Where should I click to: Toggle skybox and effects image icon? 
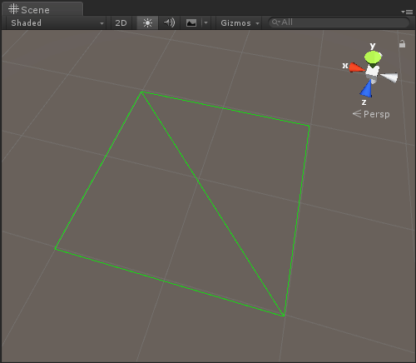click(x=191, y=22)
